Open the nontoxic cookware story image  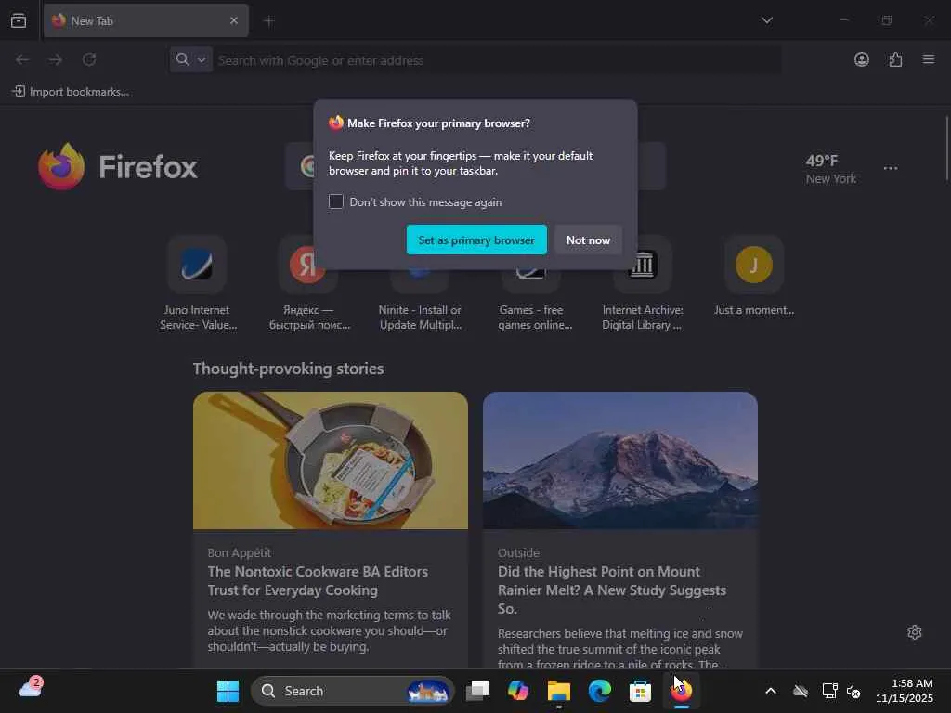pos(331,460)
